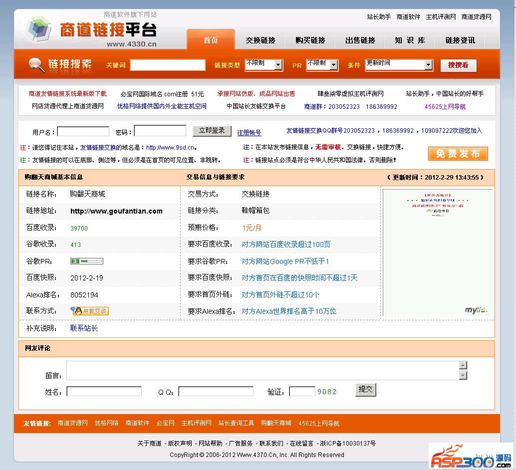Expand the 链接类型 dropdown

pyautogui.click(x=264, y=65)
